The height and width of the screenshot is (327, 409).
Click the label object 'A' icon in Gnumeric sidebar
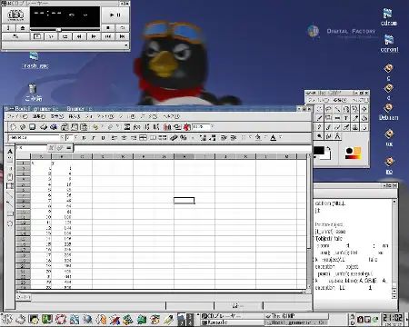point(10,151)
